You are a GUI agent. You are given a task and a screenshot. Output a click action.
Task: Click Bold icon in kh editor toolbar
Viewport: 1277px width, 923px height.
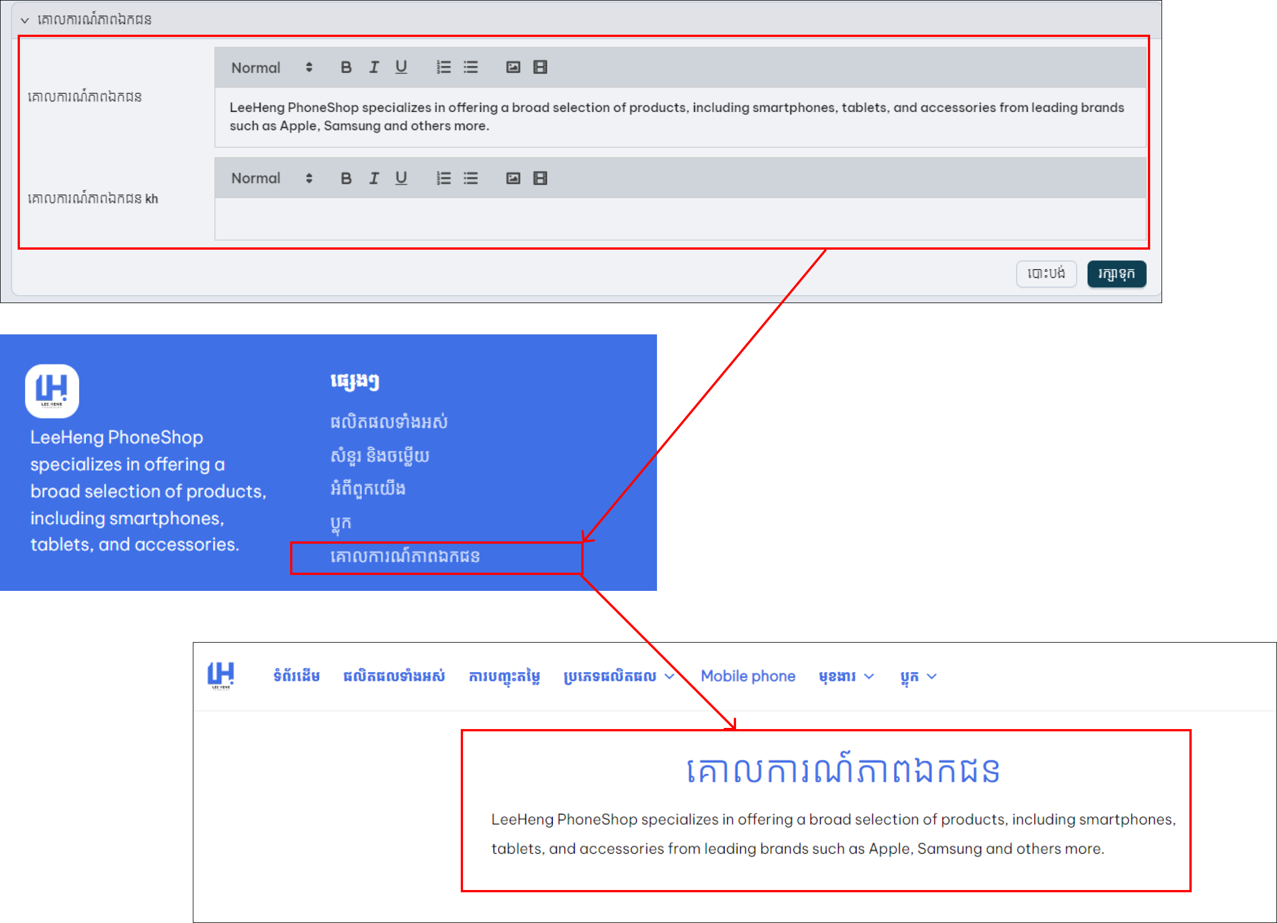click(346, 178)
